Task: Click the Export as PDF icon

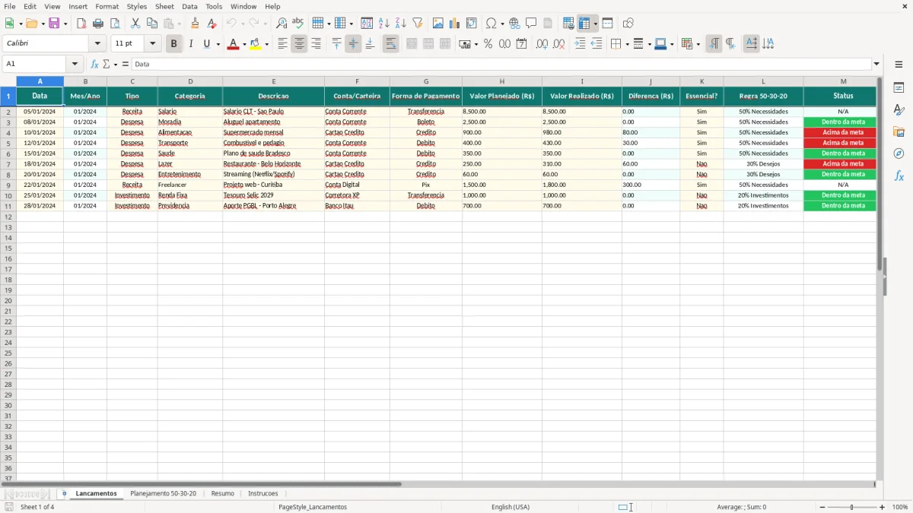Action: pos(81,24)
